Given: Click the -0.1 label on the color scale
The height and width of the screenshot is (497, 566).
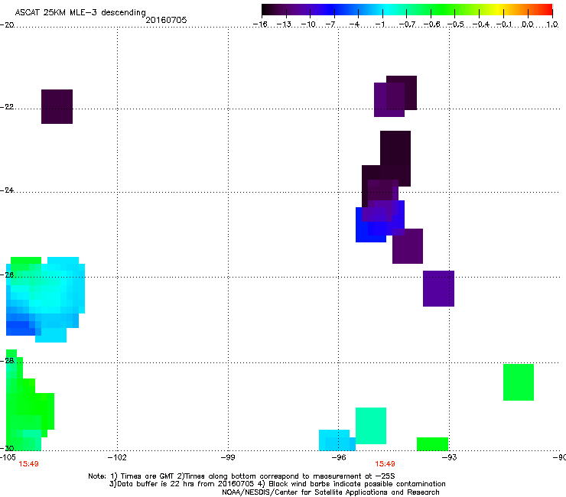Looking at the screenshot, I should point(504,24).
